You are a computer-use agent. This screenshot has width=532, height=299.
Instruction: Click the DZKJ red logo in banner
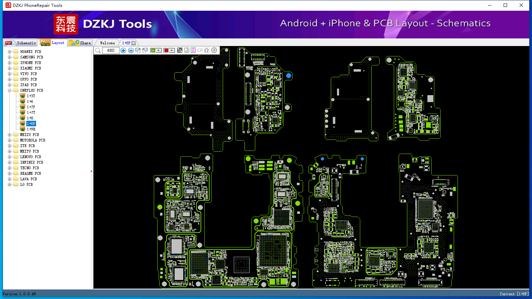66,24
